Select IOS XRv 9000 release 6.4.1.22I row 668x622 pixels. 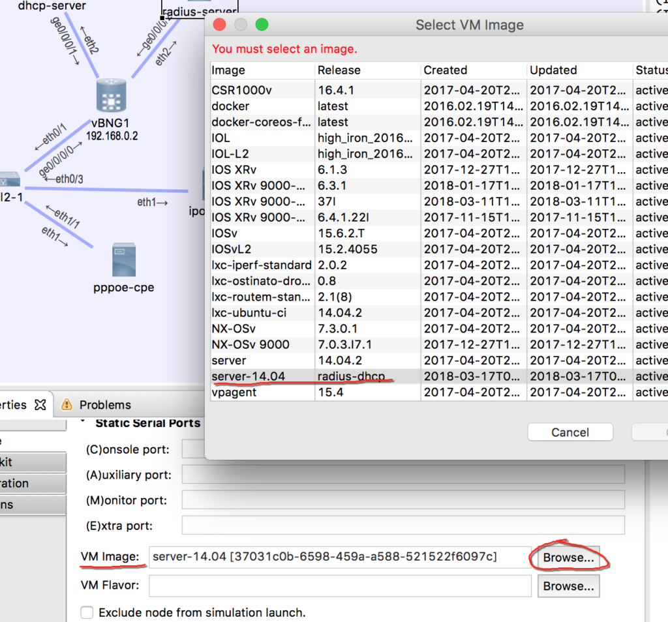point(439,217)
